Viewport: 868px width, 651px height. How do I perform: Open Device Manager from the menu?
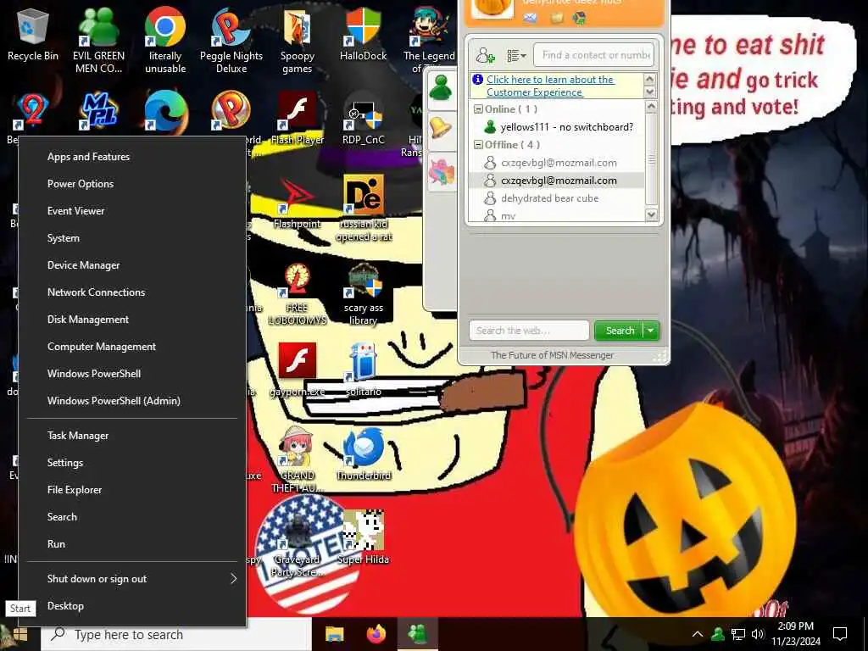click(x=133, y=265)
